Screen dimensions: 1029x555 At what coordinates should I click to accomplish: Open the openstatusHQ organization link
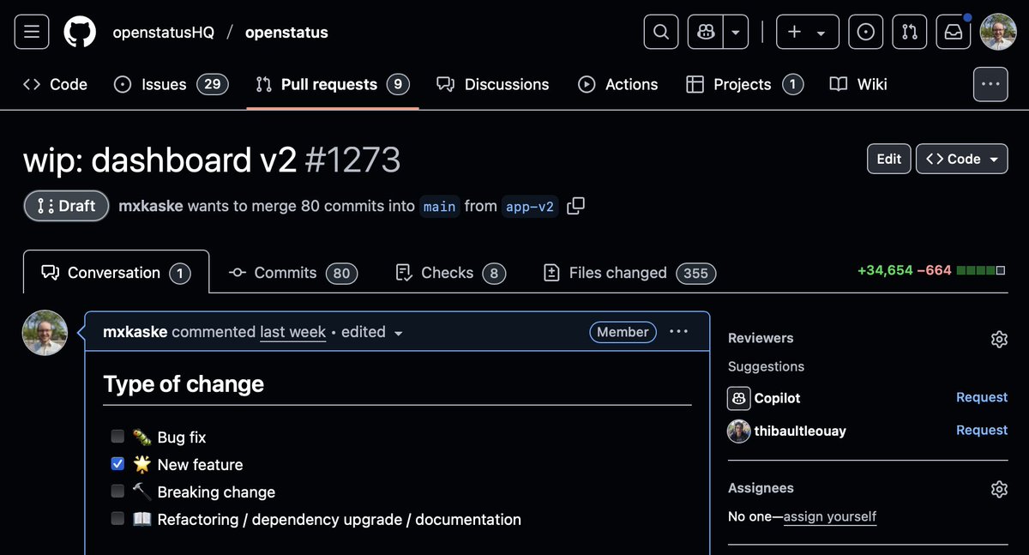[x=164, y=33]
